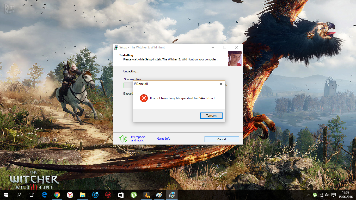The height and width of the screenshot is (200, 356).
Task: Cancel the Witcher 3 setup
Action: click(222, 139)
